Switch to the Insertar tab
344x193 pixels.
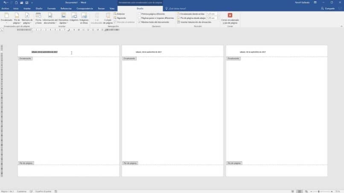click(x=27, y=9)
